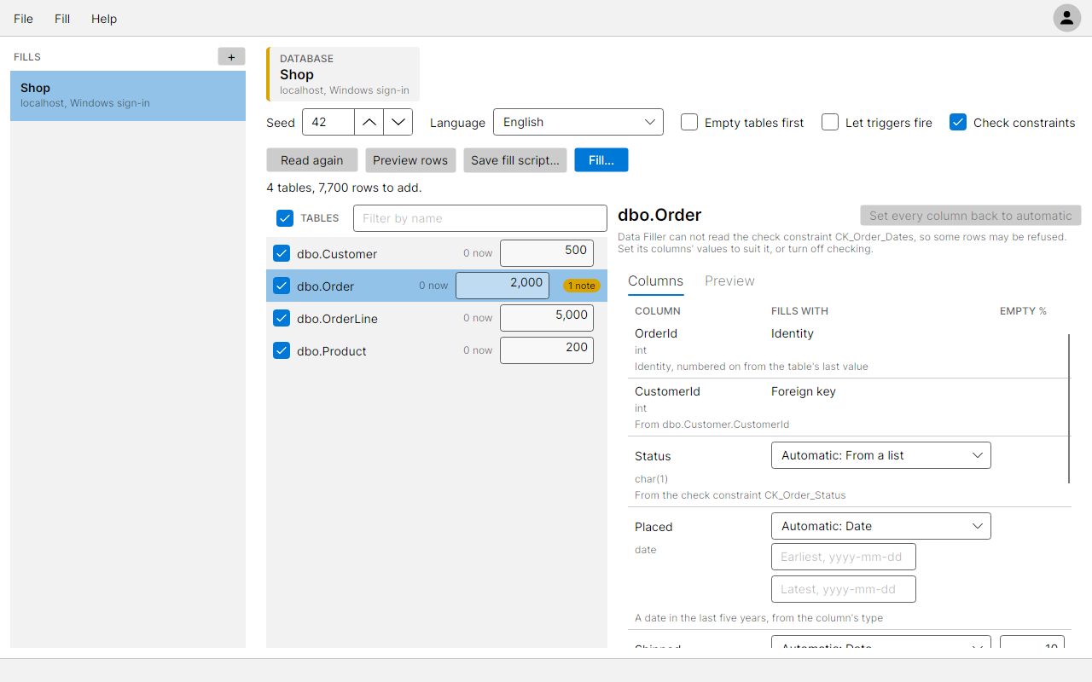Uncheck the dbo.Customer table checkbox
1092x682 pixels.
[x=282, y=253]
